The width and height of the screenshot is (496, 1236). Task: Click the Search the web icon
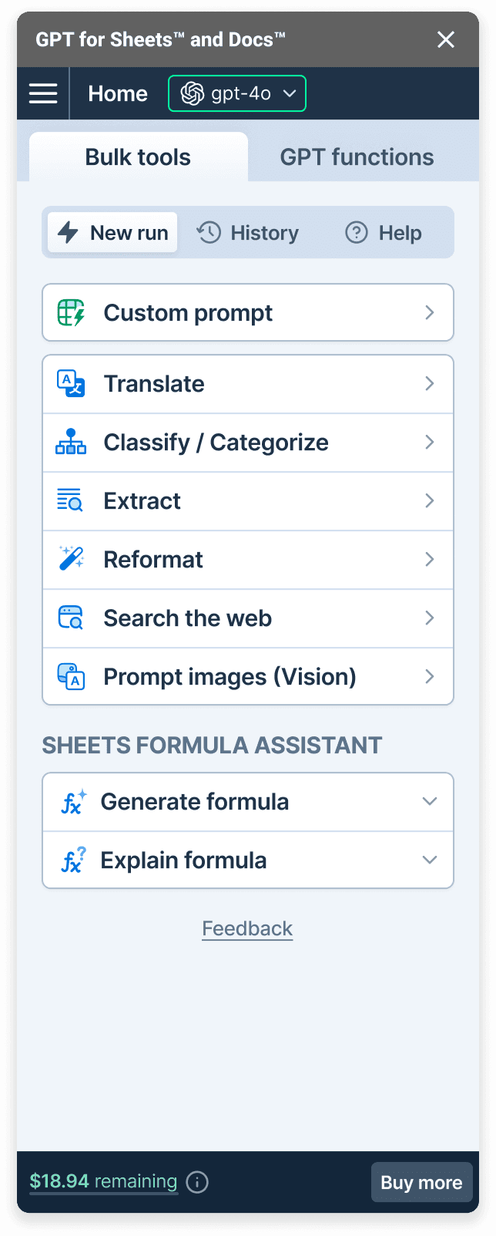tap(71, 618)
